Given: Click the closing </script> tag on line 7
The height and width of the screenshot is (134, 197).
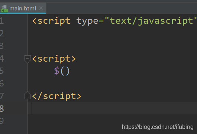Looking at the screenshot, I should click(x=56, y=97).
